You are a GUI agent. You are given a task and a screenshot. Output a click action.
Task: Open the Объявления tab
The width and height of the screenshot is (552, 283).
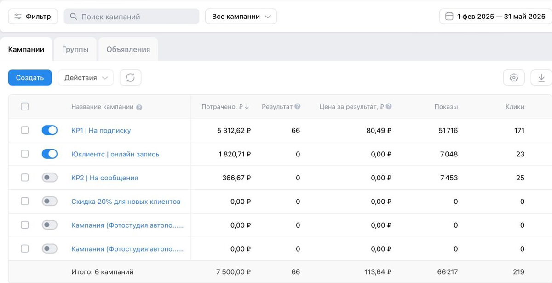[x=128, y=48]
